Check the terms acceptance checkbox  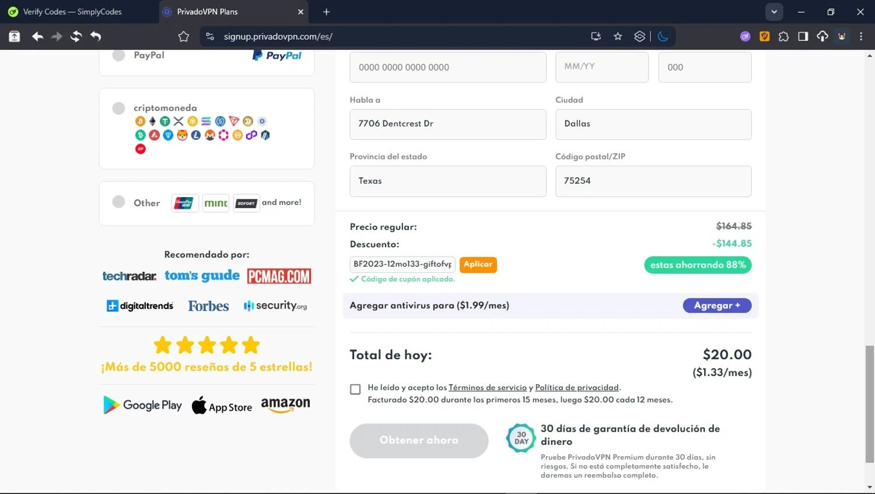pyautogui.click(x=355, y=389)
